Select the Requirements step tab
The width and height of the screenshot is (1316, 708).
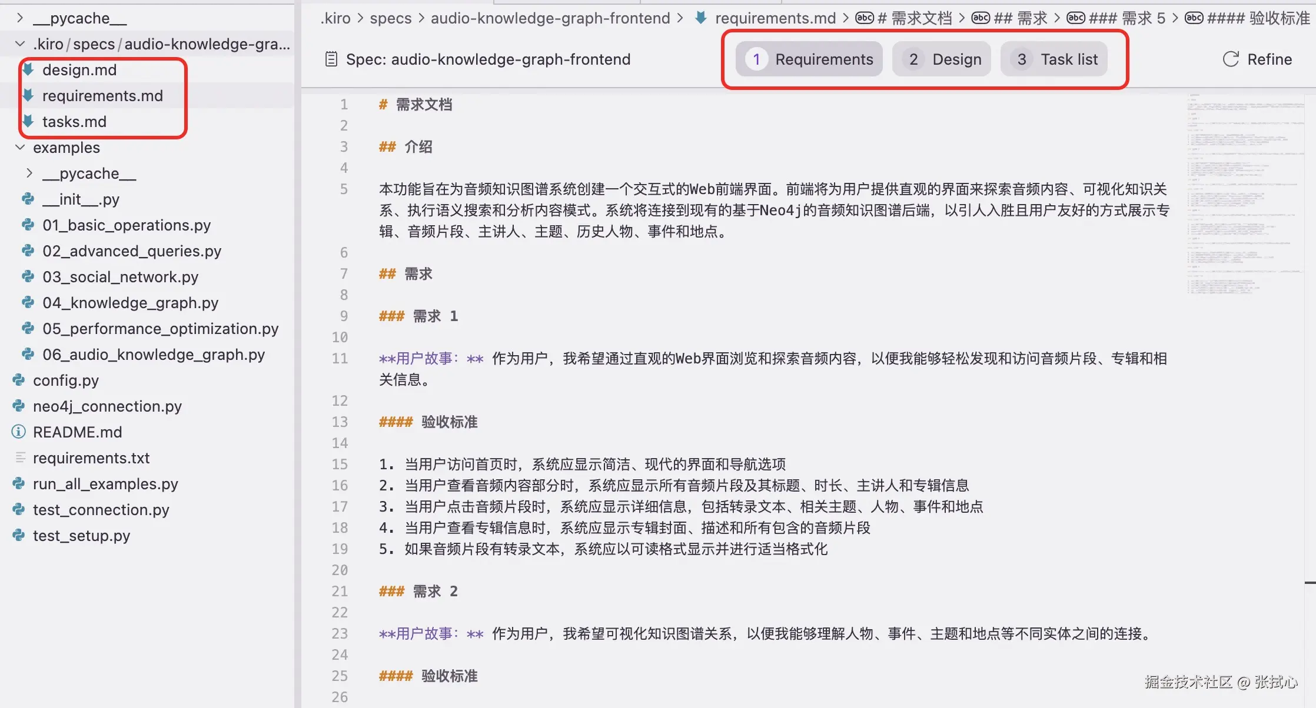pyautogui.click(x=809, y=59)
